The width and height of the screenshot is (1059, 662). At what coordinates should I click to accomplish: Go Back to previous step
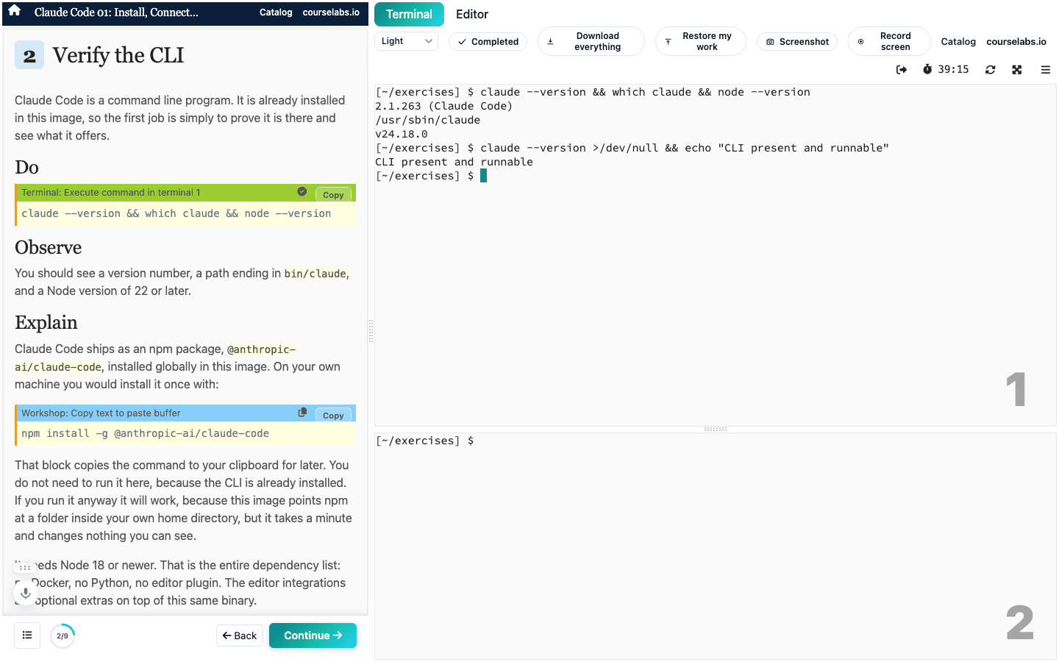(240, 636)
